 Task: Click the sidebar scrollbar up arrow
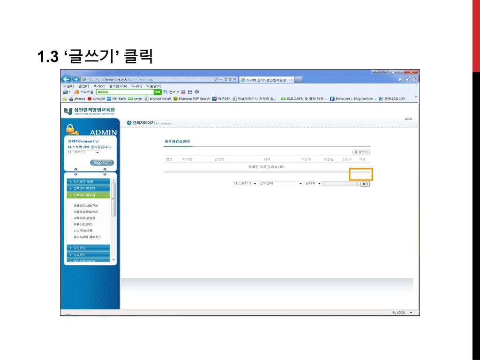(113, 180)
